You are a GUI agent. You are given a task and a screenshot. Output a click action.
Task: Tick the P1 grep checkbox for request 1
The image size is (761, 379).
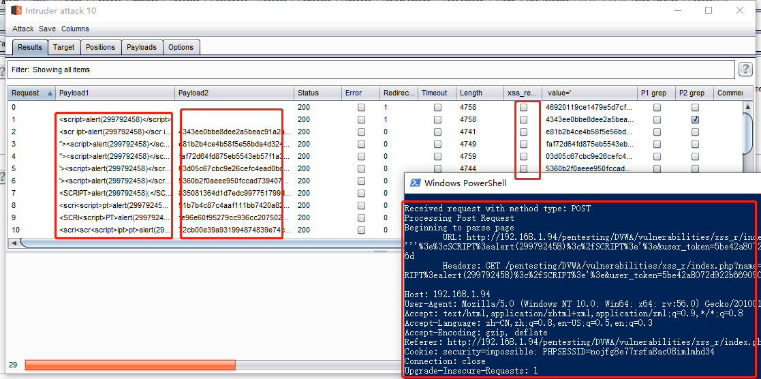click(657, 119)
